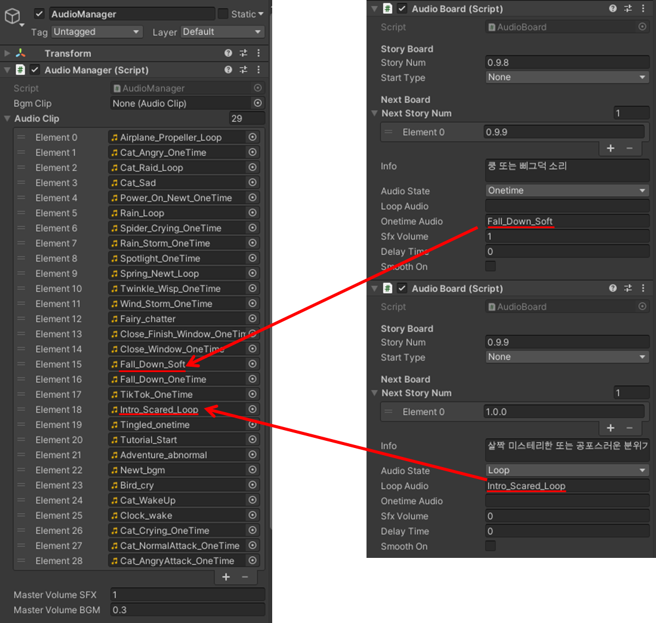Image resolution: width=656 pixels, height=623 pixels.
Task: Open three-dot menu of first Audio Board
Action: [643, 8]
